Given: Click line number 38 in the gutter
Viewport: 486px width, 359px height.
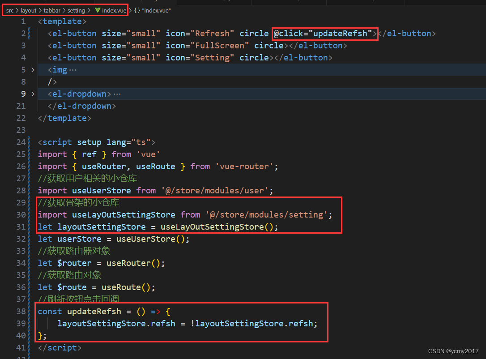Looking at the screenshot, I should click(x=21, y=311).
